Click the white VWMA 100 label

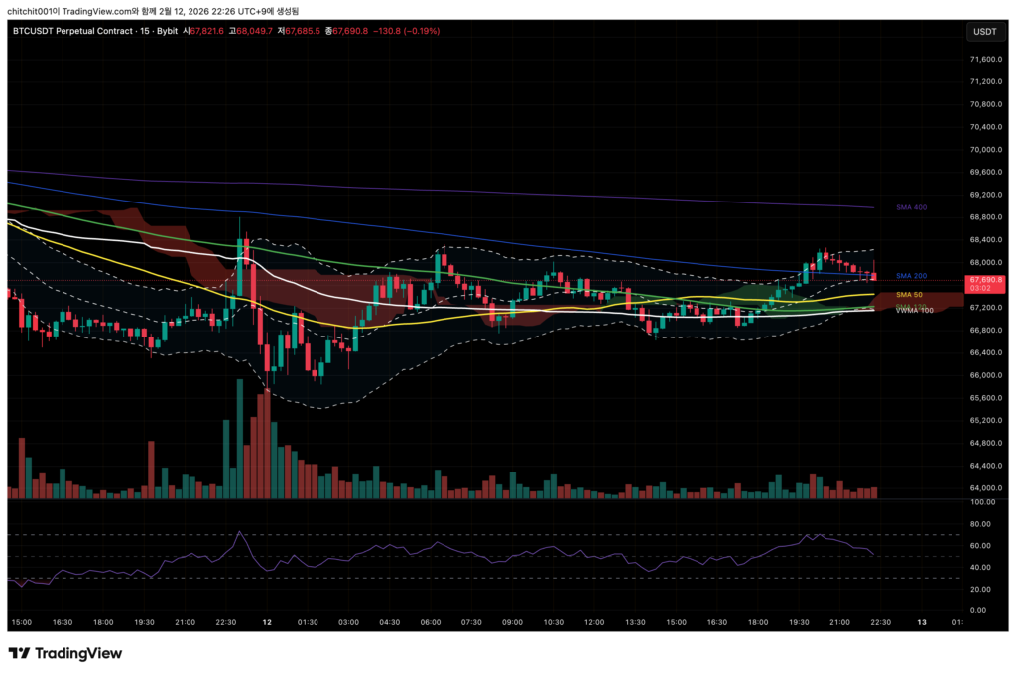click(914, 311)
